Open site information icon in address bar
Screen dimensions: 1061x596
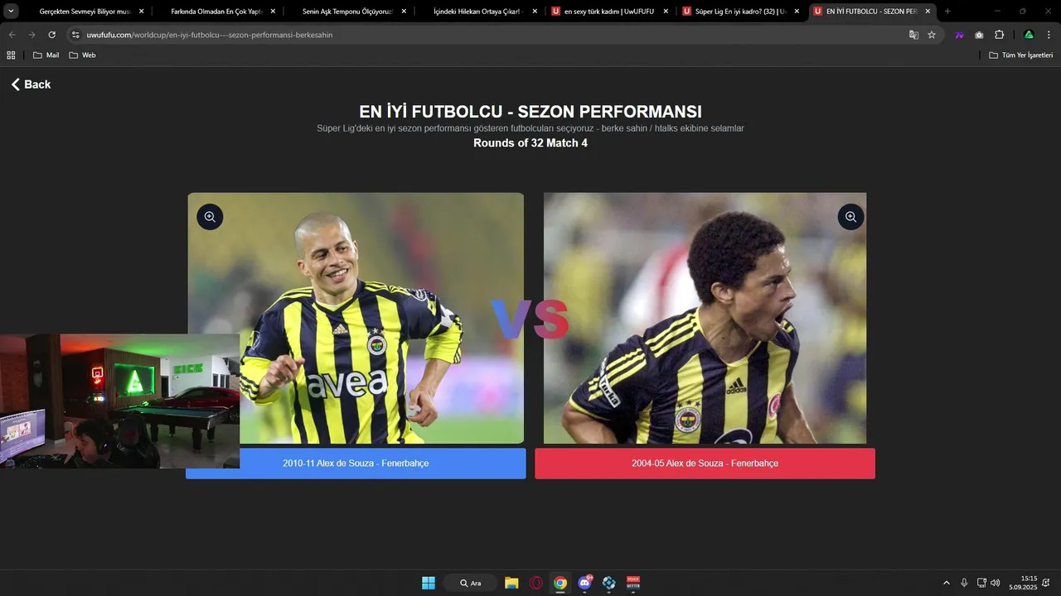click(75, 35)
